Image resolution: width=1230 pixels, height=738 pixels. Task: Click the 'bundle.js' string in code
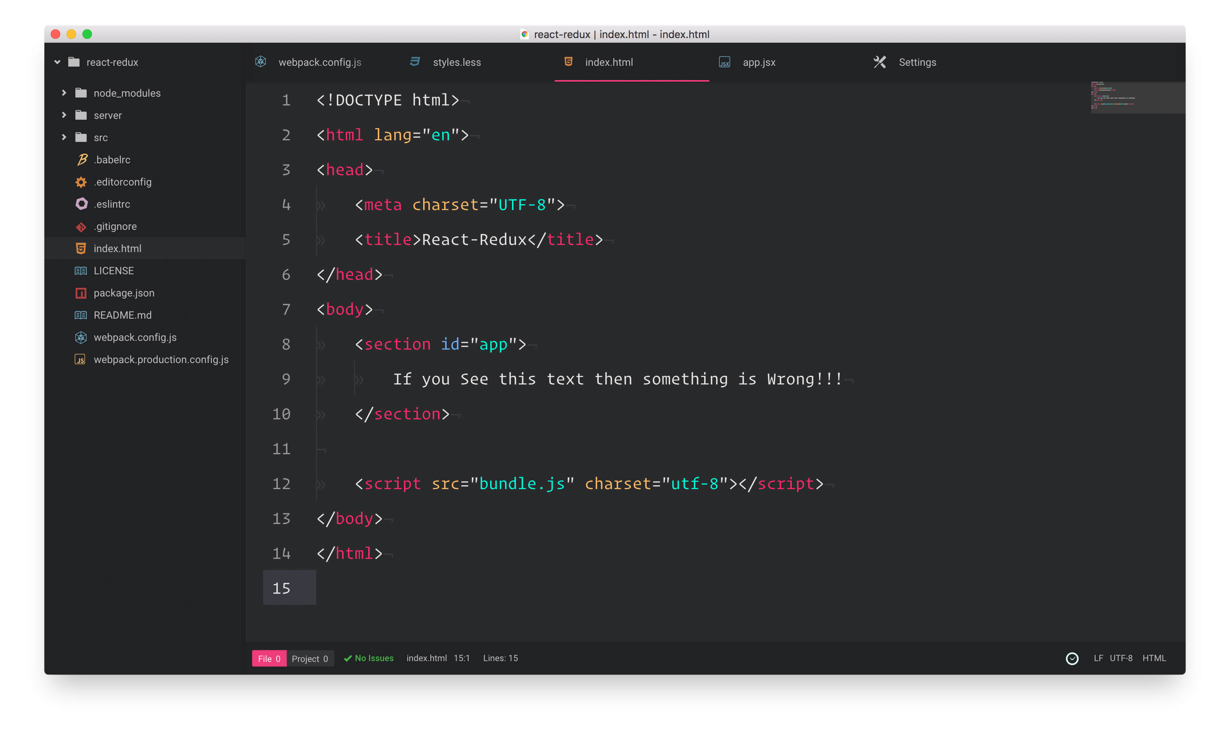pos(521,484)
